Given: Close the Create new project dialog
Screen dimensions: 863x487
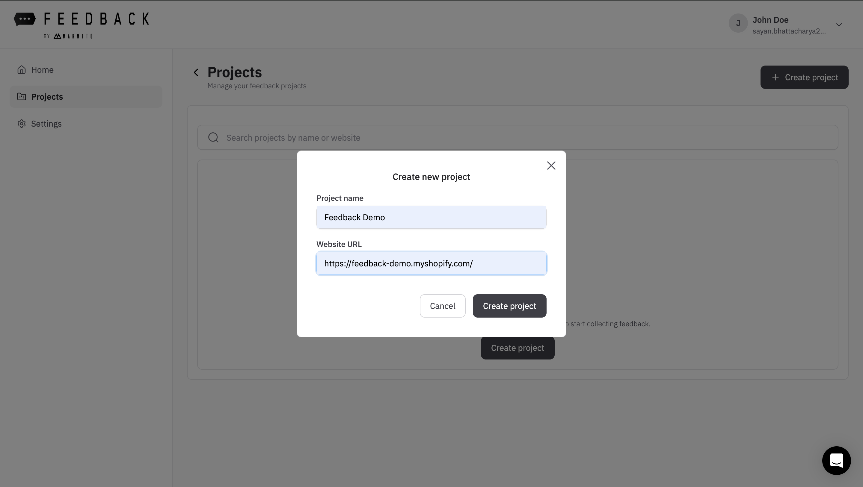Looking at the screenshot, I should click(x=551, y=165).
